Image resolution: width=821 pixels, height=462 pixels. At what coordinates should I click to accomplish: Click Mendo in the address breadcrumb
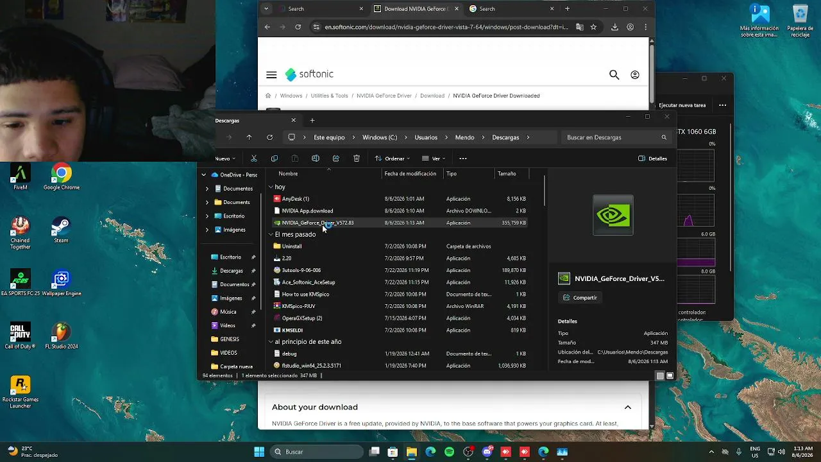click(464, 137)
